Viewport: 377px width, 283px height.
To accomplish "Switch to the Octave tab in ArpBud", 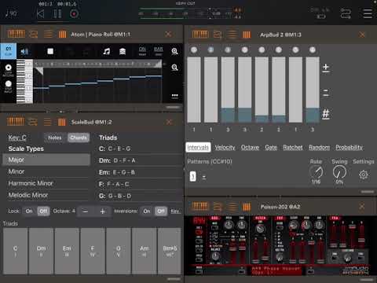I will (x=250, y=148).
